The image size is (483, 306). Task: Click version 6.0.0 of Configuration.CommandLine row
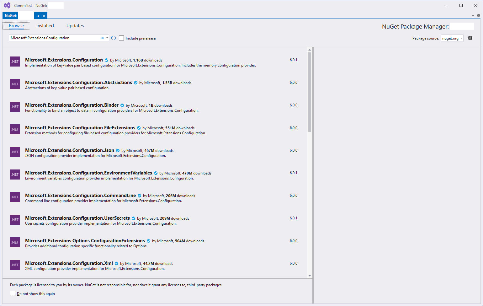(294, 196)
